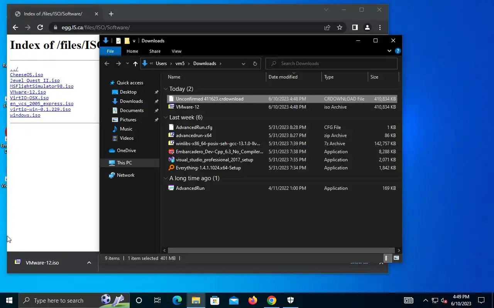Click the Chrome address bar URL

coord(96,27)
